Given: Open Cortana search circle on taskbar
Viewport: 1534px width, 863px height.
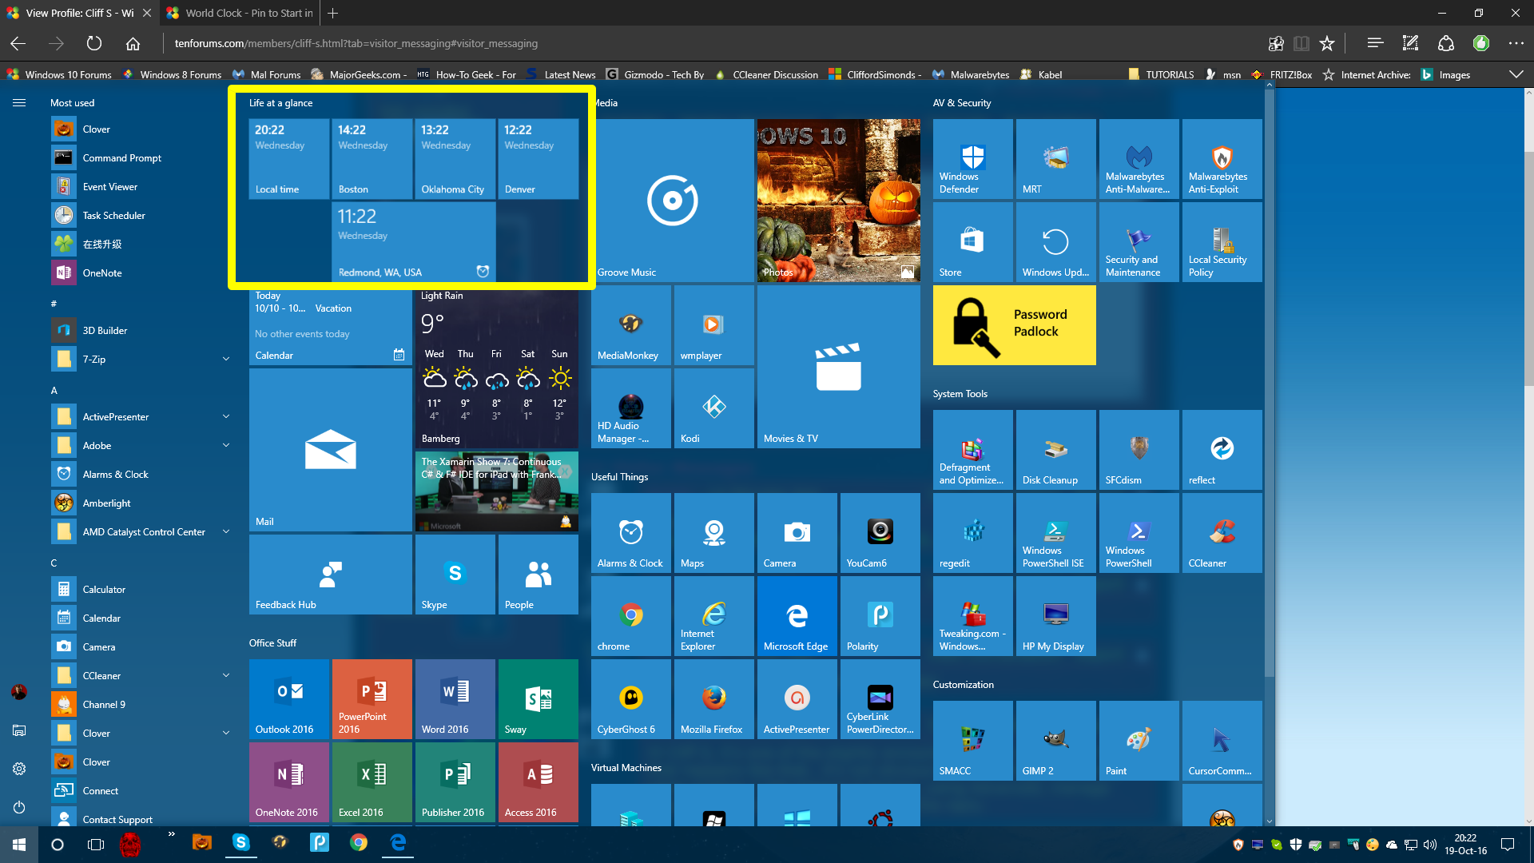Looking at the screenshot, I should [x=58, y=844].
